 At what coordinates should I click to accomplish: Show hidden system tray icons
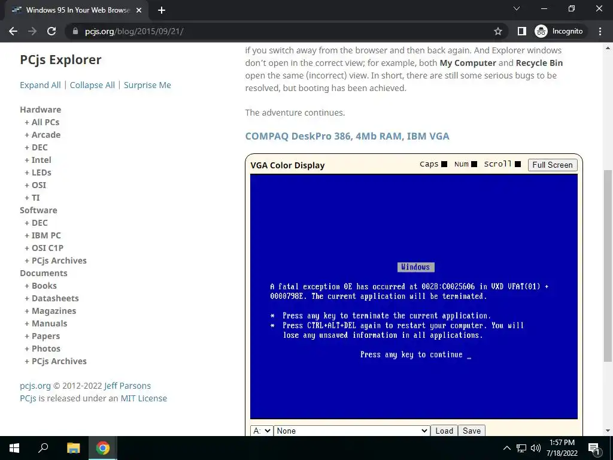(506, 448)
